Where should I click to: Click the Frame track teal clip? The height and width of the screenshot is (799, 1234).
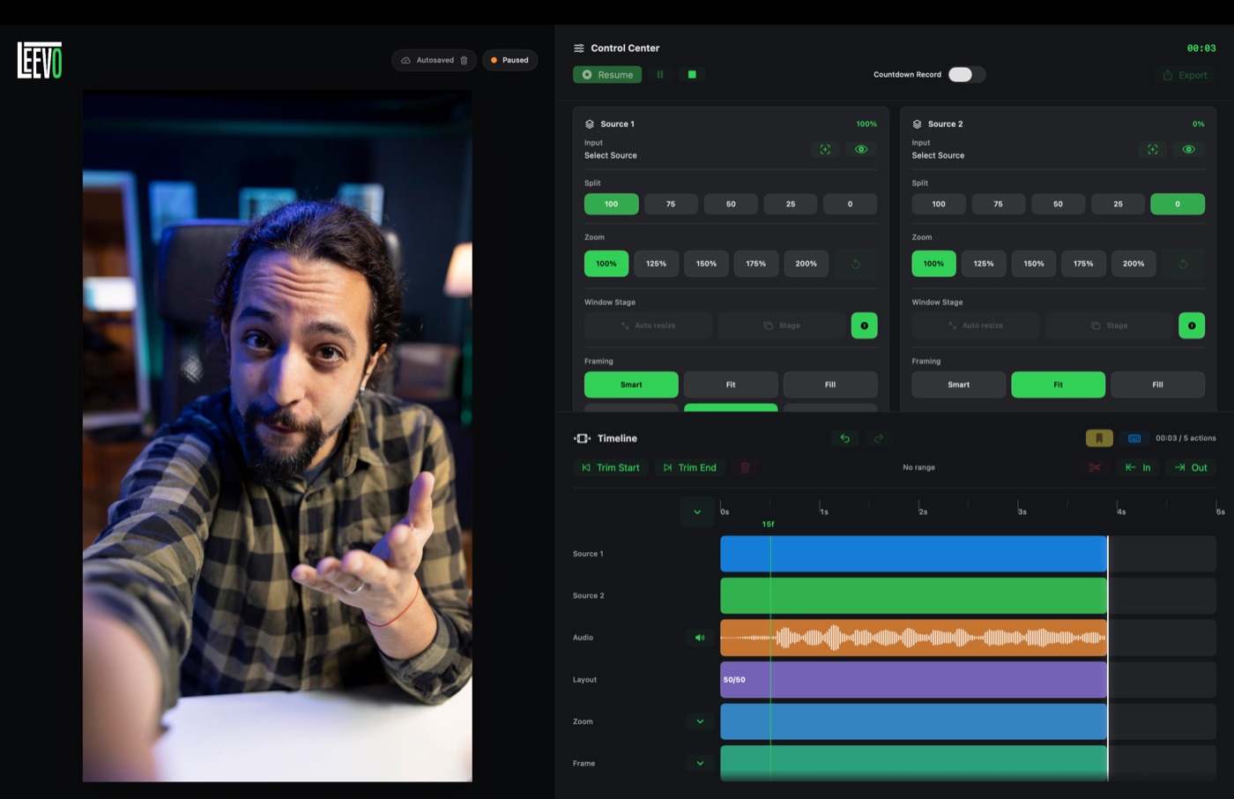coord(913,763)
